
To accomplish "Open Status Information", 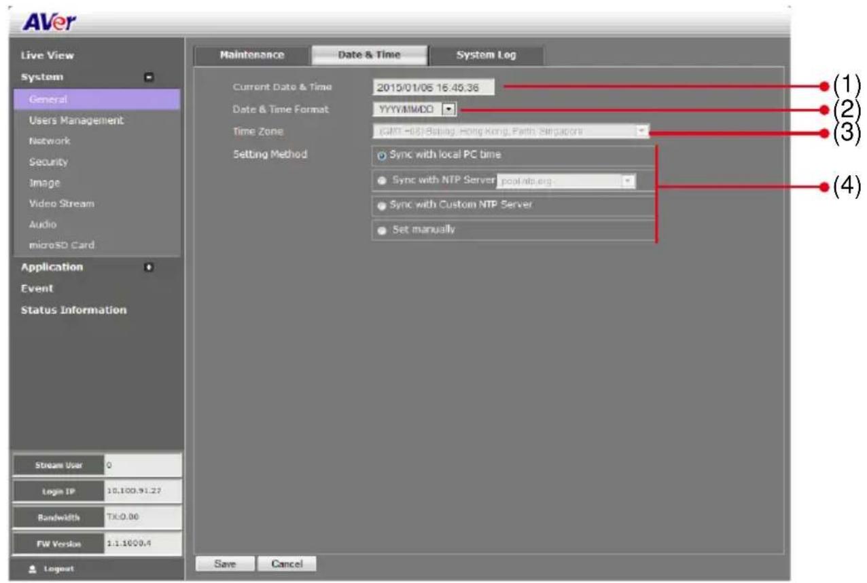I will click(73, 310).
